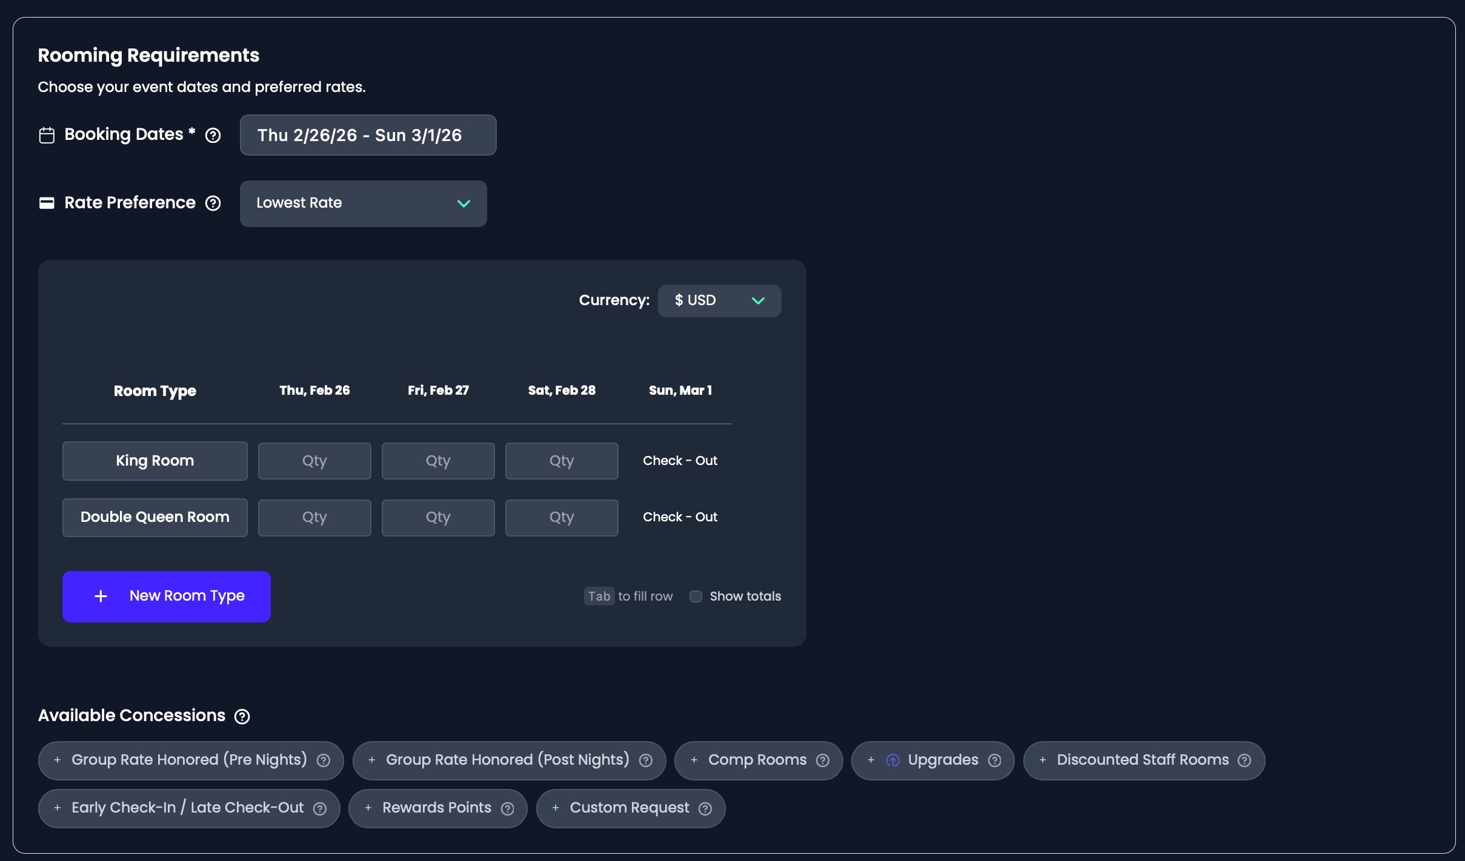Click the Double Queen Room type name field

click(155, 518)
